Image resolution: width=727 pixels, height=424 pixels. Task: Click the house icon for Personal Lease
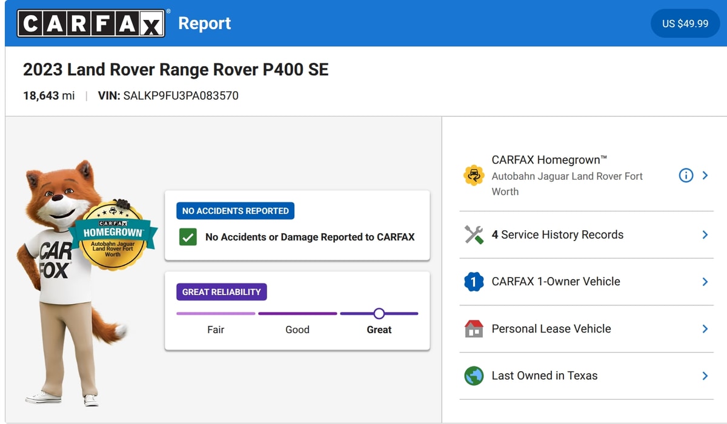474,329
